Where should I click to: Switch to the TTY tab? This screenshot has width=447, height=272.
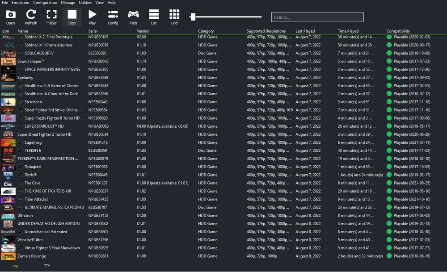[47, 266]
